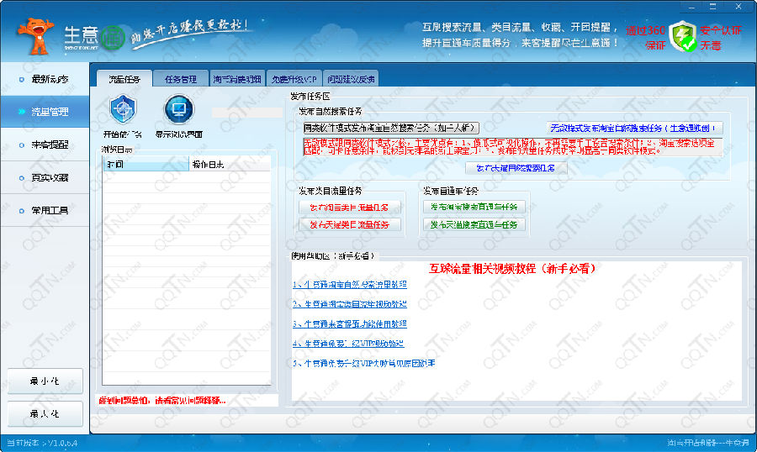Click the 显示浏览界面 monitor icon
The height and width of the screenshot is (452, 757).
click(178, 109)
